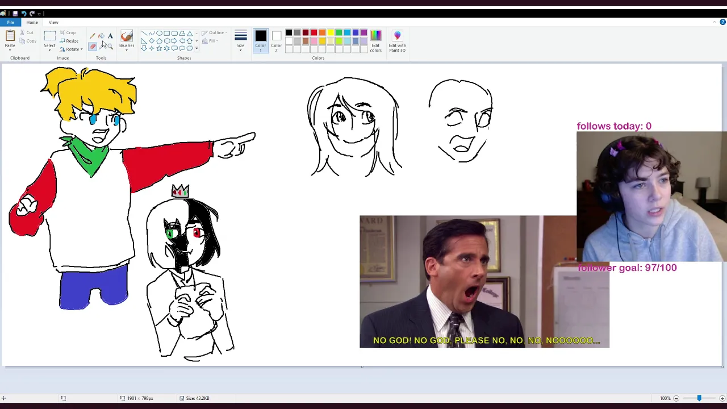Select the Magnifier tool

coord(110,46)
